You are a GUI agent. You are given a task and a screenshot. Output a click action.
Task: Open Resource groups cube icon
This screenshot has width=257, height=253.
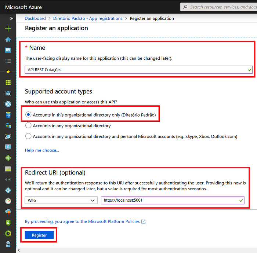pos(8,93)
